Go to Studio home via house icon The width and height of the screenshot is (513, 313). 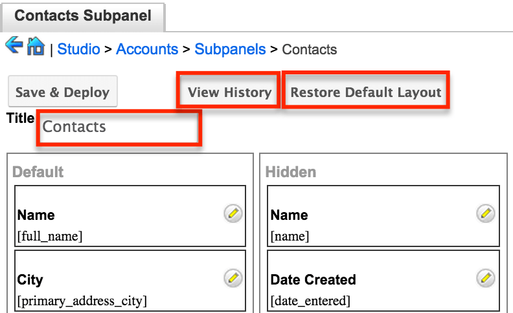[x=36, y=47]
